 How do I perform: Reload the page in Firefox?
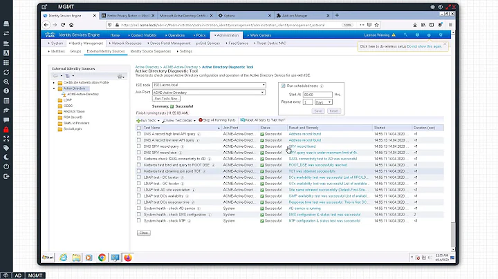pyautogui.click(x=63, y=25)
